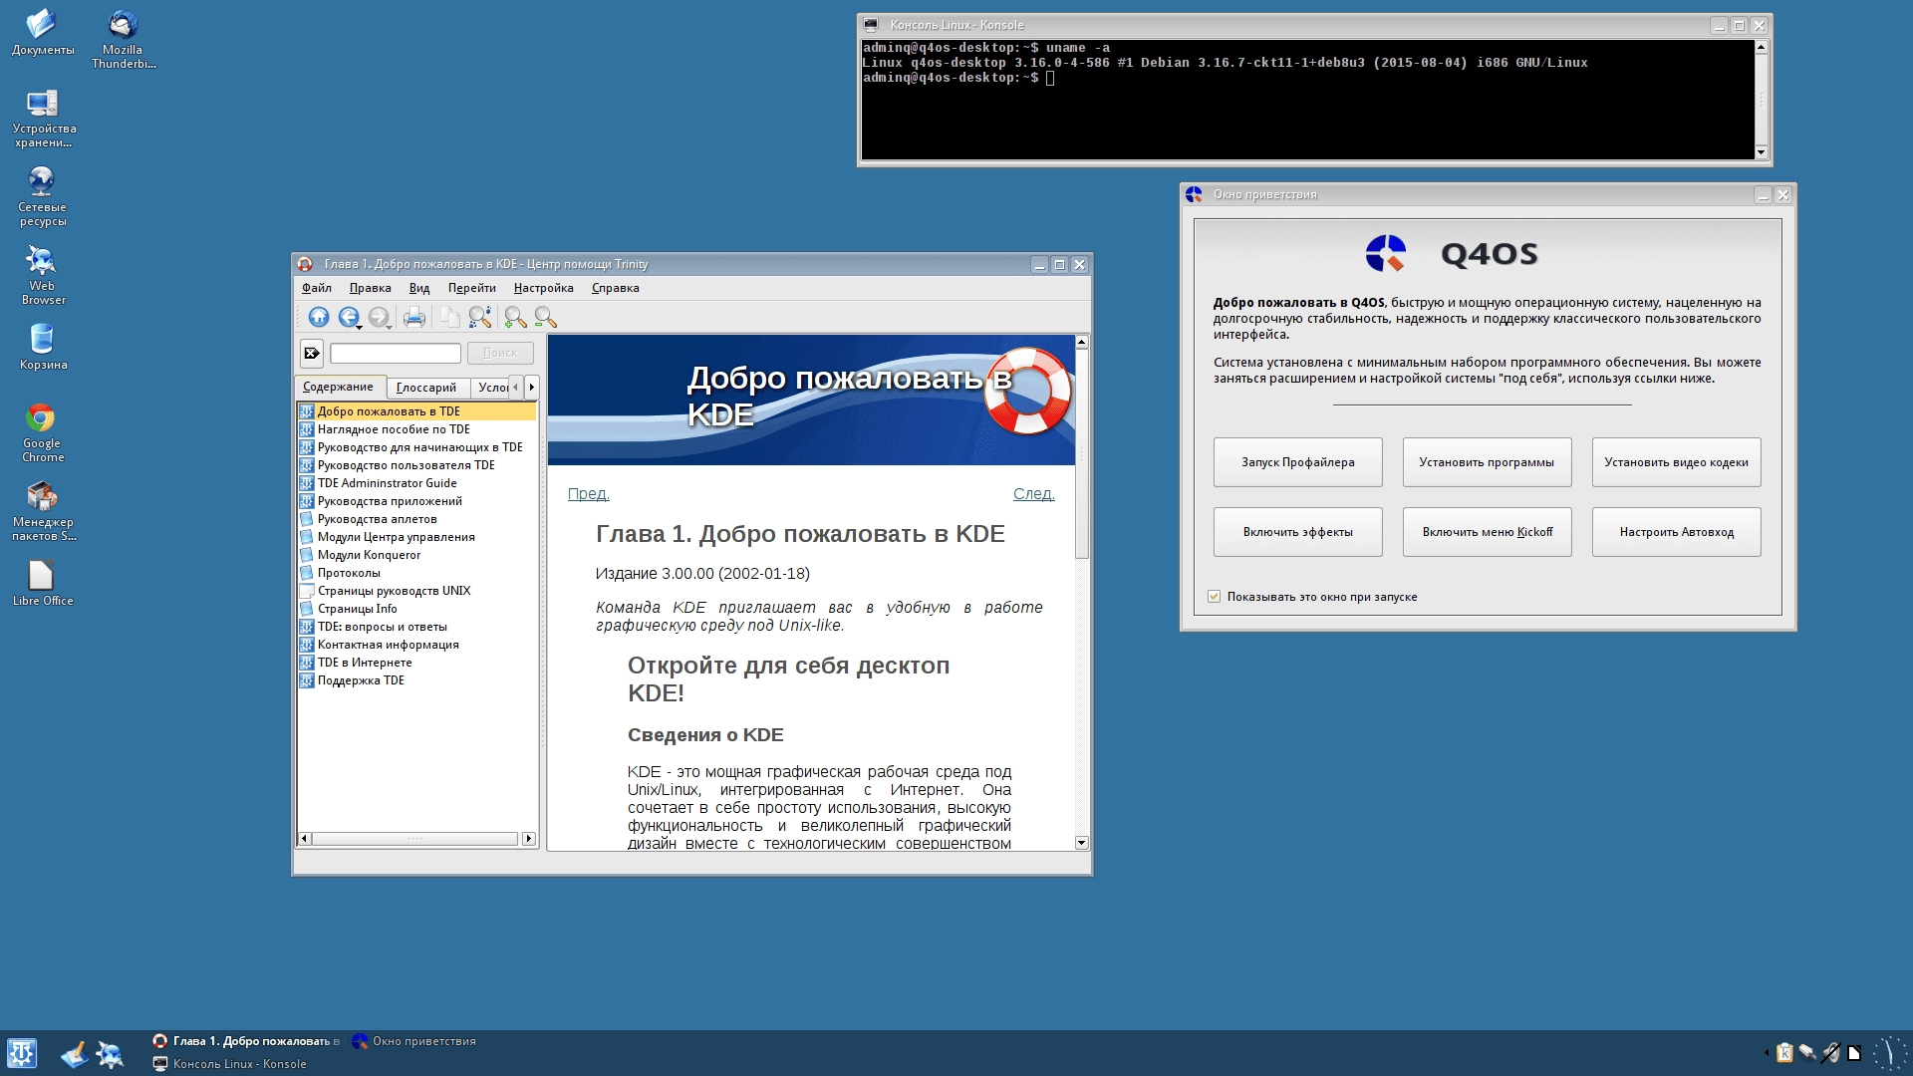Select 'Наглядное пособие по TDE' in contents
Viewport: 1913px width, 1076px height.
click(x=394, y=429)
